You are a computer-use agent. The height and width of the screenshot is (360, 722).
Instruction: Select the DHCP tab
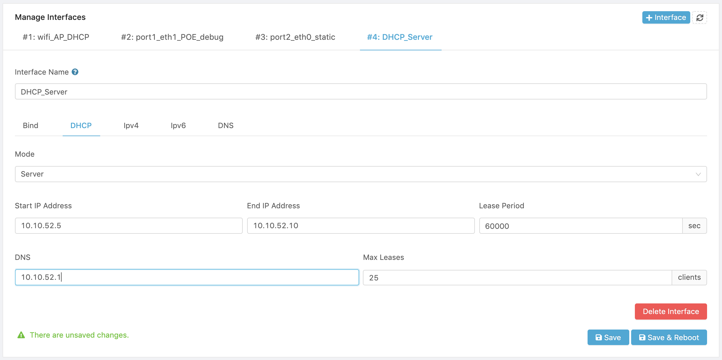81,126
